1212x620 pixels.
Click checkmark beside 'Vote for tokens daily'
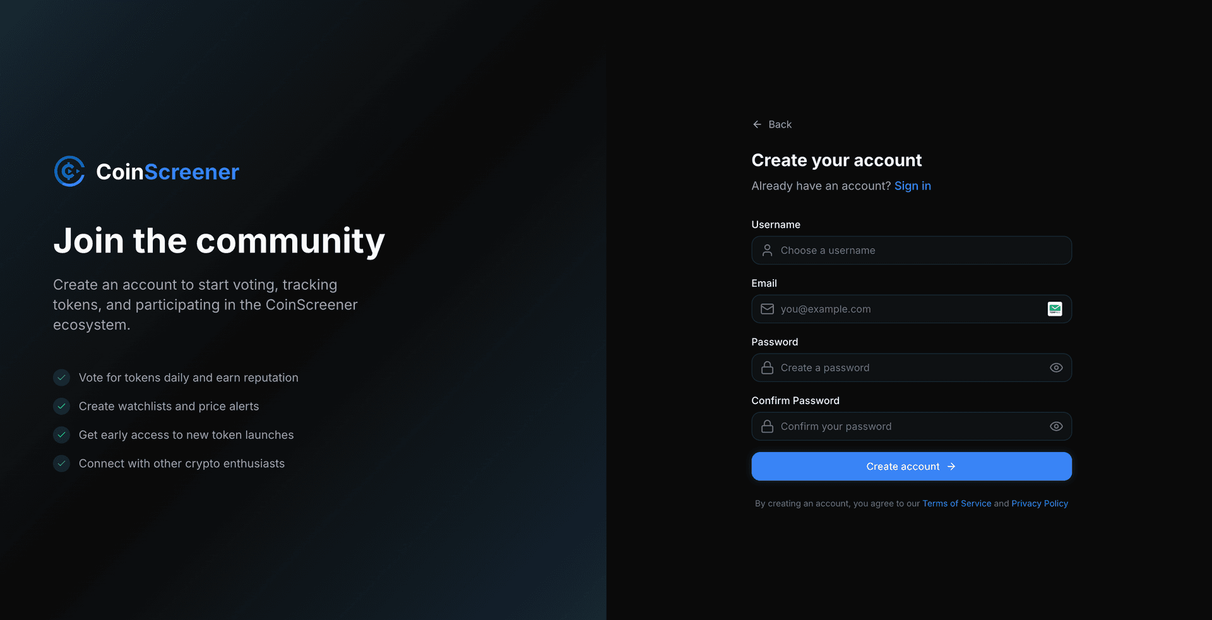click(x=61, y=378)
